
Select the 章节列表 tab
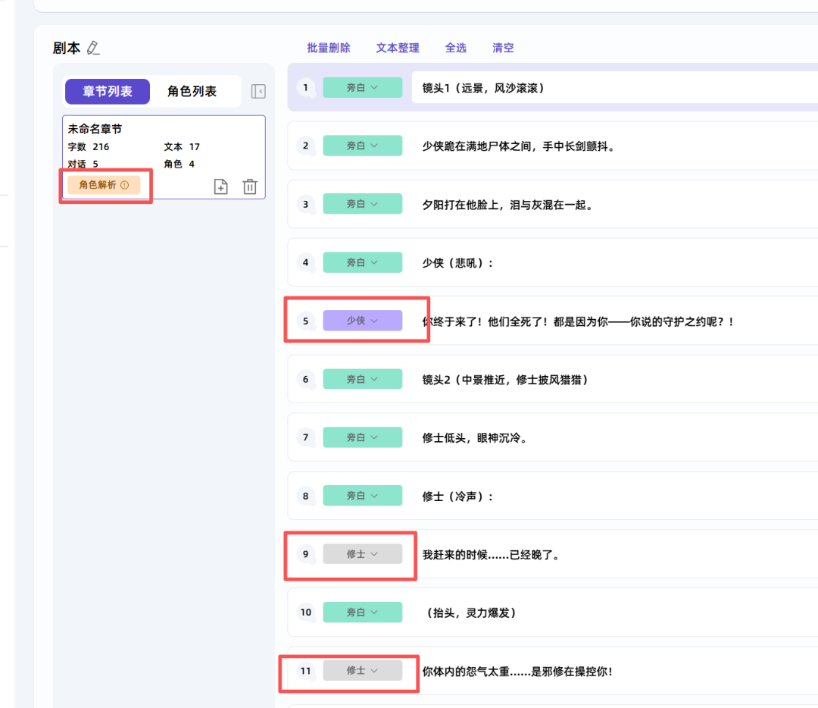108,91
